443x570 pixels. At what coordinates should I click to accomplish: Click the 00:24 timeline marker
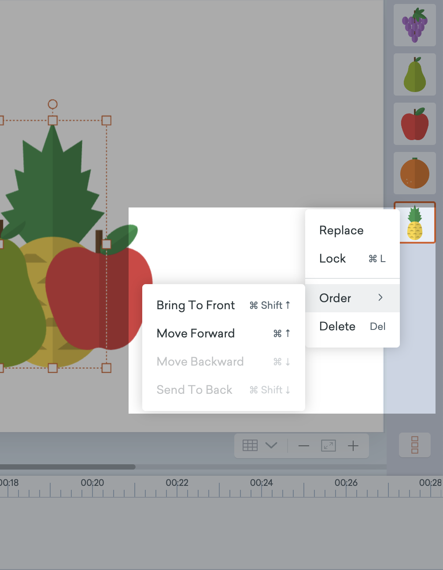coord(262,483)
